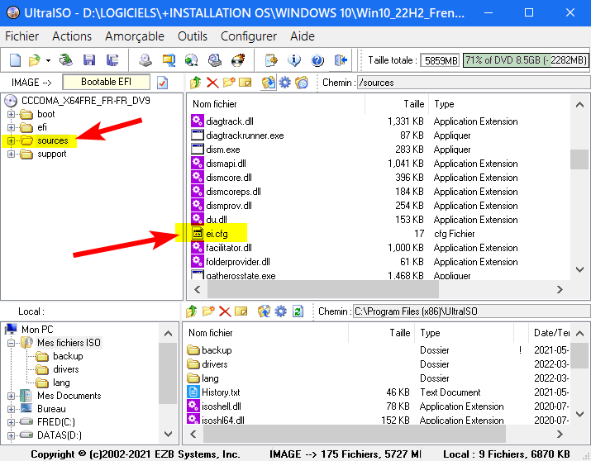Click the Make CD/DVD image icon

click(145, 60)
